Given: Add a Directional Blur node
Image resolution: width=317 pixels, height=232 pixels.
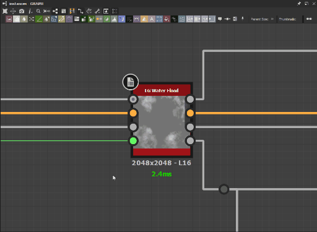Looking at the screenshot, I should pos(46,19).
